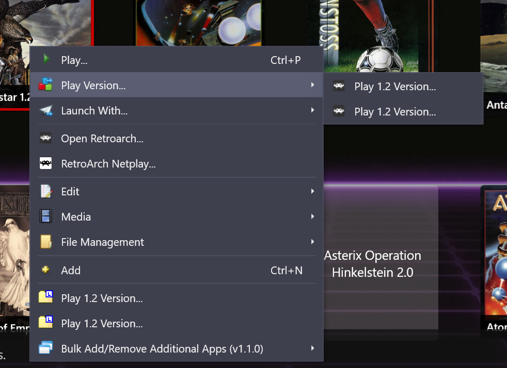Open the Edit menu entry

(177, 191)
